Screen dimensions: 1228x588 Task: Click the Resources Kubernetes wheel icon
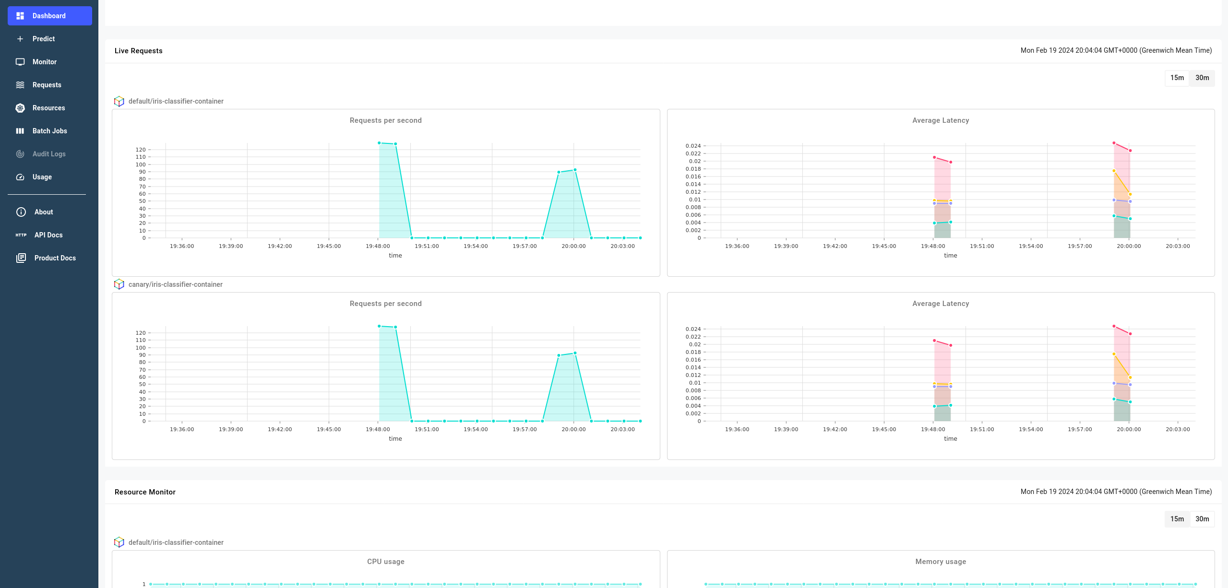[x=20, y=108]
